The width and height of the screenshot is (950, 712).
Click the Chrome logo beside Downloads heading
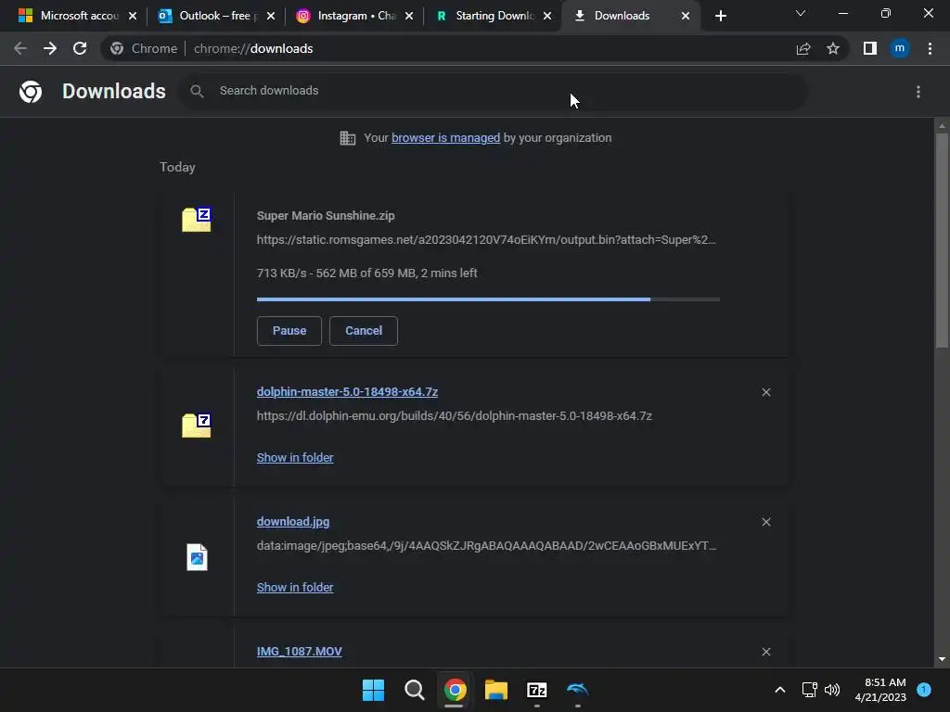pos(31,92)
